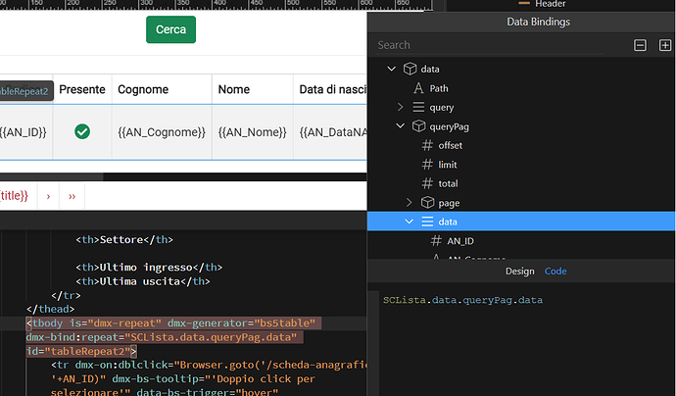The image size is (676, 396).
Task: Click the Search field in Data Bindings
Action: click(490, 45)
